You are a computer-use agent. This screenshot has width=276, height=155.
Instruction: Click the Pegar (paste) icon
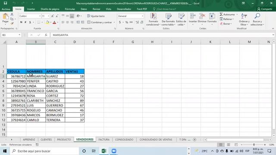click(x=6, y=16)
